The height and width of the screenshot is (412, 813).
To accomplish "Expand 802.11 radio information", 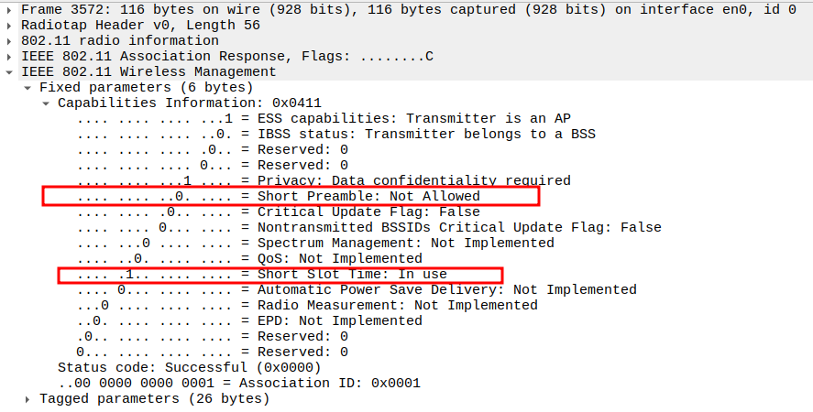I will click(10, 40).
